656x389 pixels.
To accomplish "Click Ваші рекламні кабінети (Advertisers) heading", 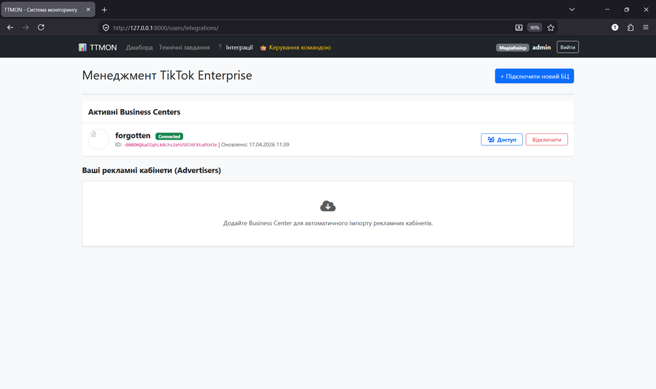I will click(152, 170).
